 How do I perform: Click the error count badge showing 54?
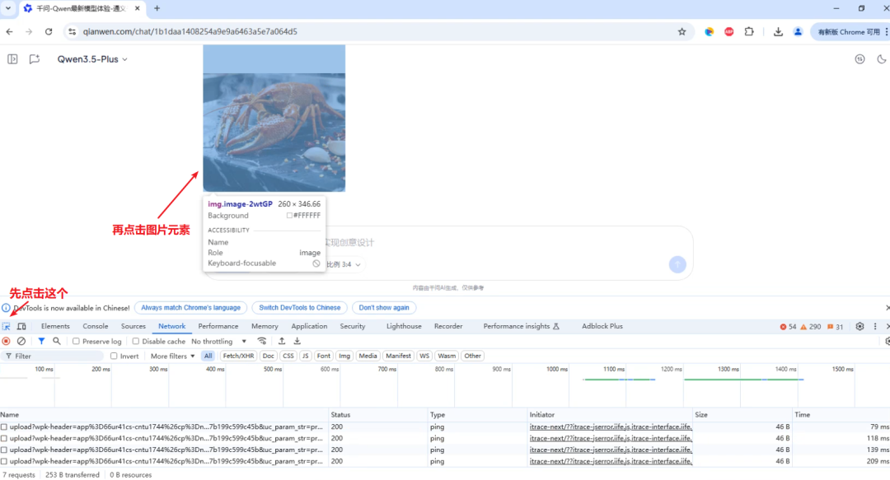click(x=788, y=327)
